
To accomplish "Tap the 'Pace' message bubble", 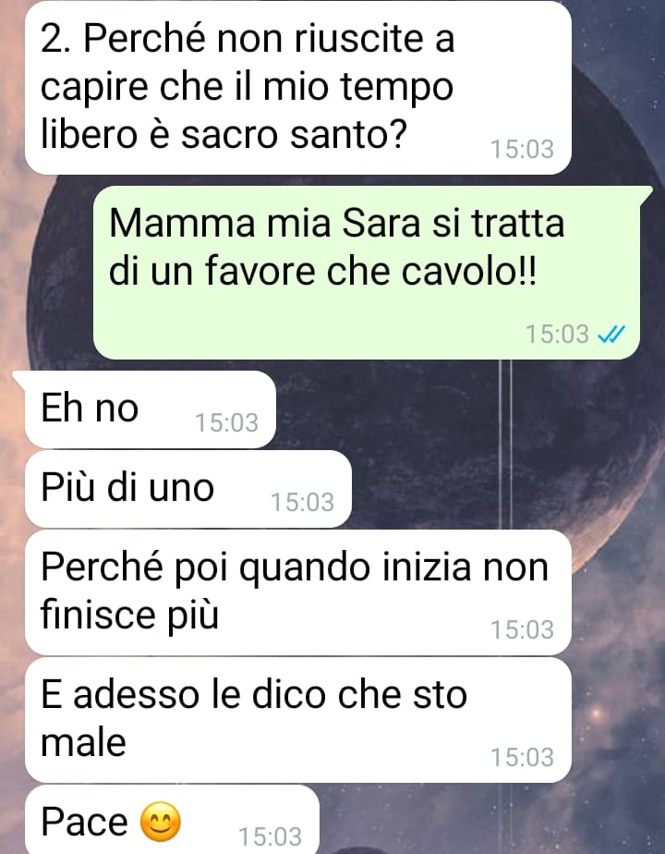I will [x=172, y=820].
